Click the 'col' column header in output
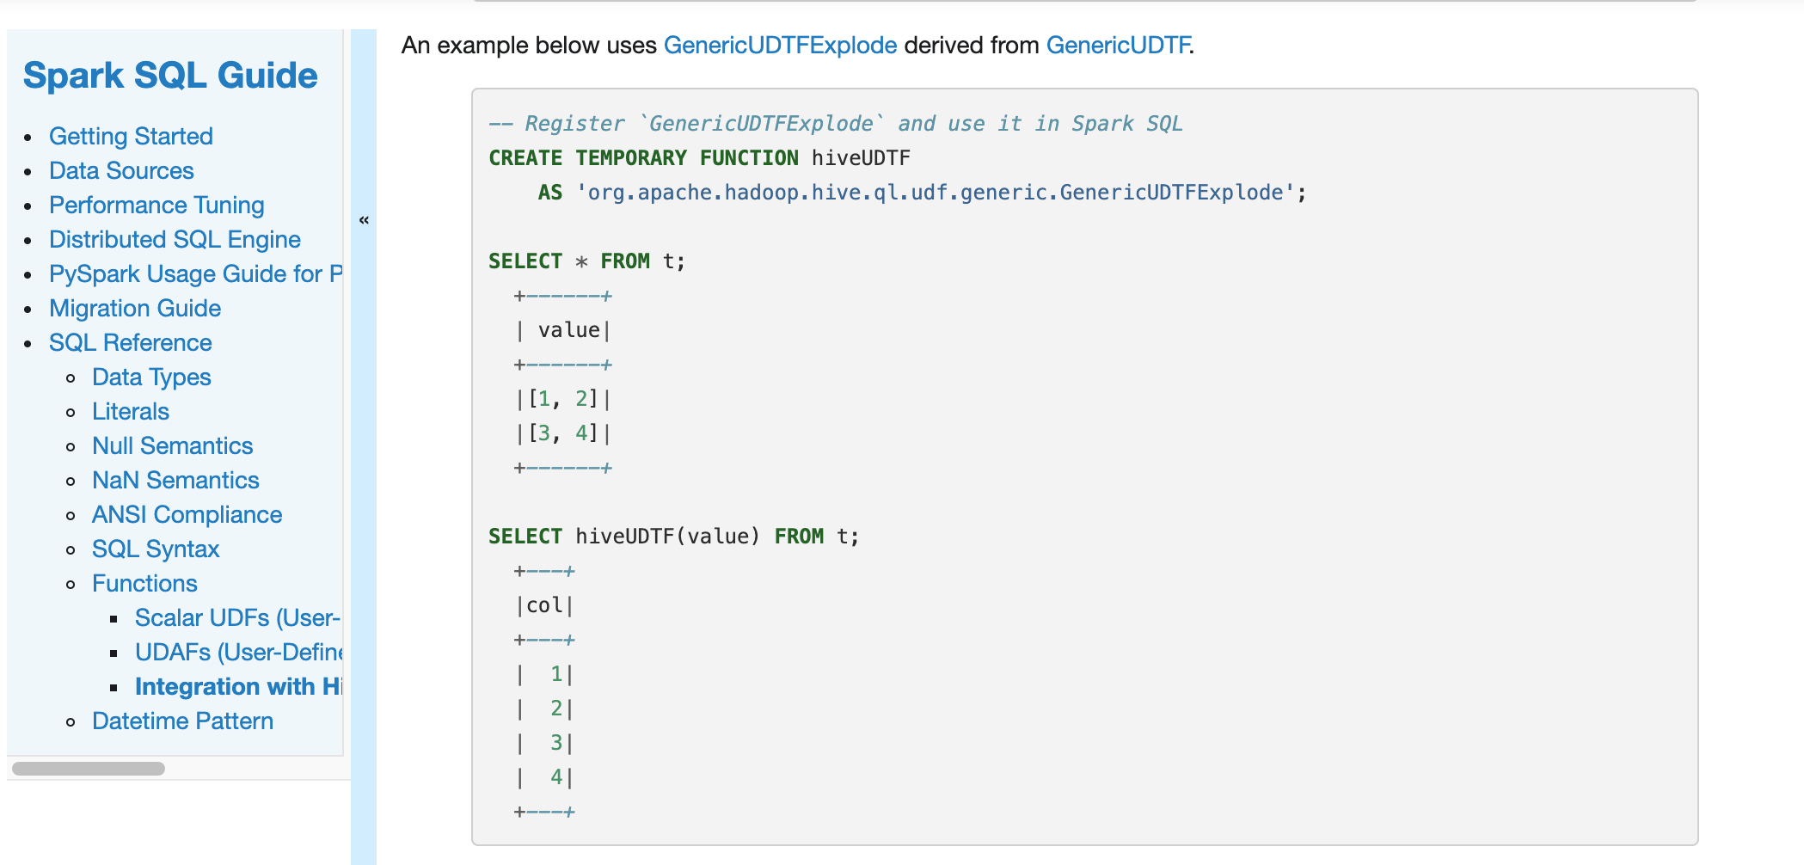This screenshot has height=865, width=1804. pyautogui.click(x=544, y=605)
